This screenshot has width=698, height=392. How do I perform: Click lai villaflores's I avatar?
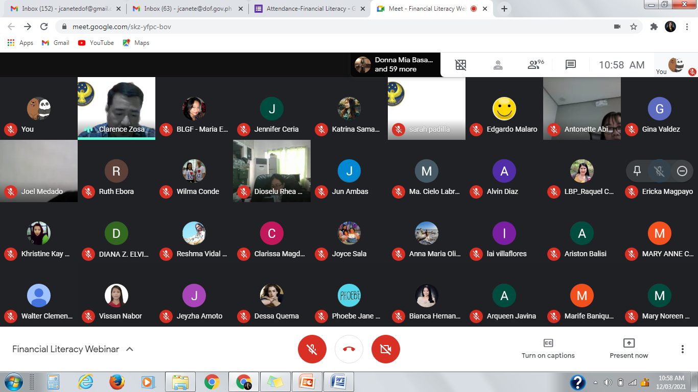[x=504, y=233]
